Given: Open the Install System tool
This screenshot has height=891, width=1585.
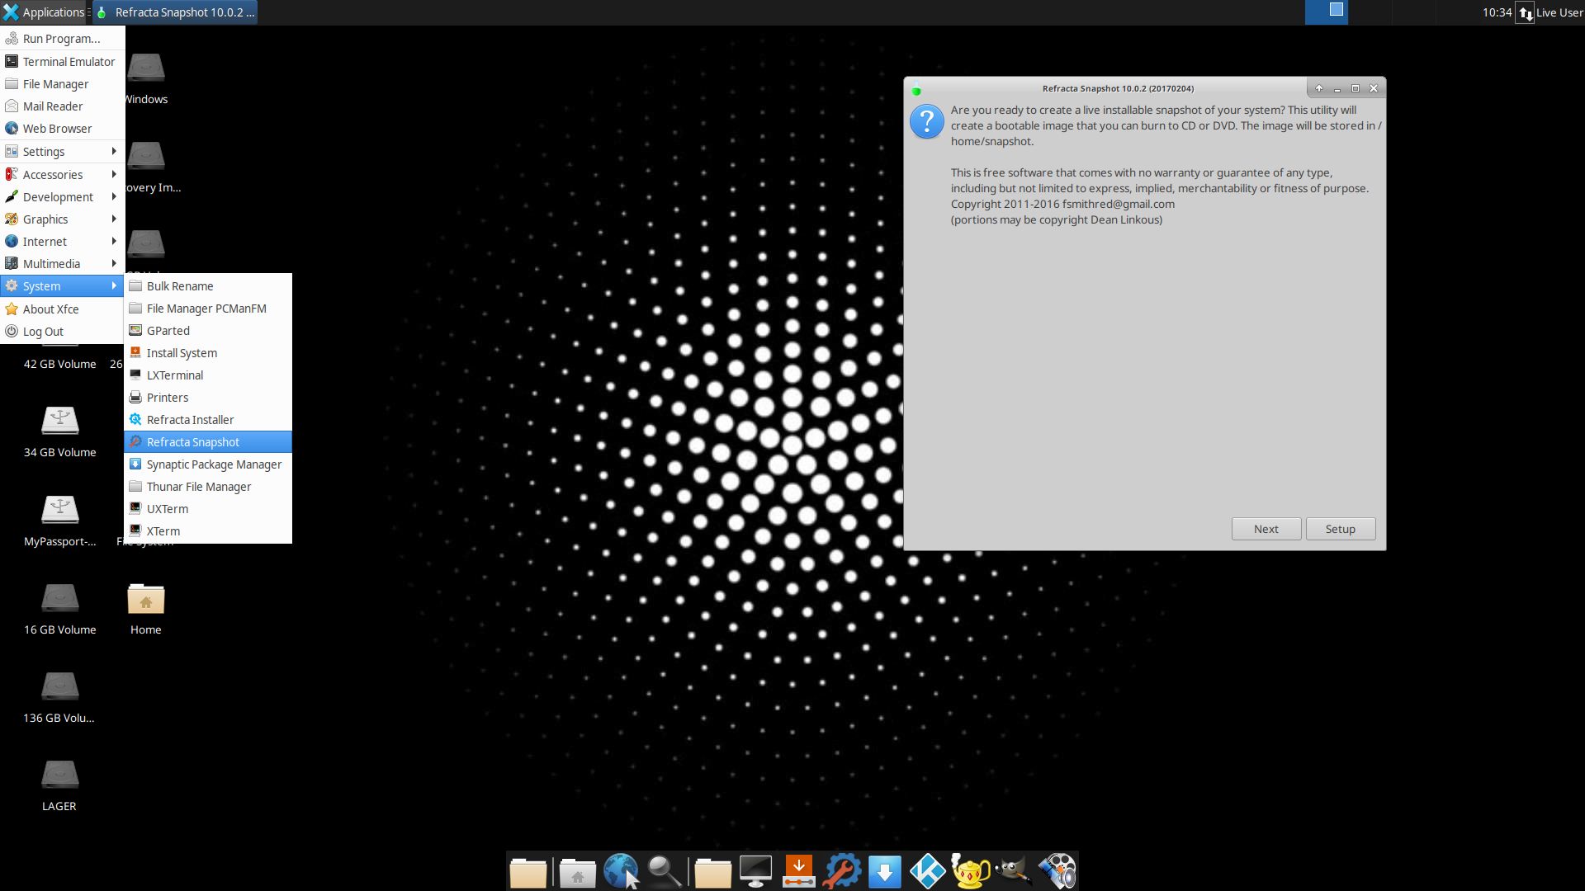Looking at the screenshot, I should pyautogui.click(x=182, y=351).
